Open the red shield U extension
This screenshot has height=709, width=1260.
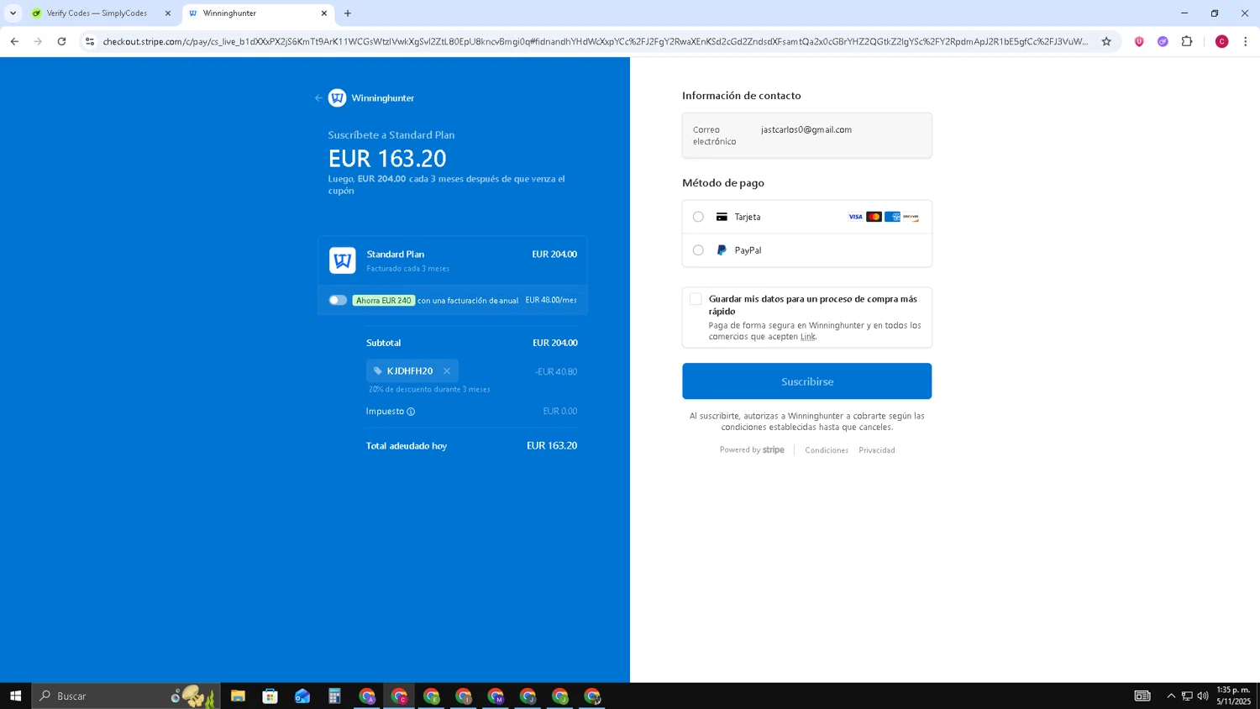(1139, 41)
